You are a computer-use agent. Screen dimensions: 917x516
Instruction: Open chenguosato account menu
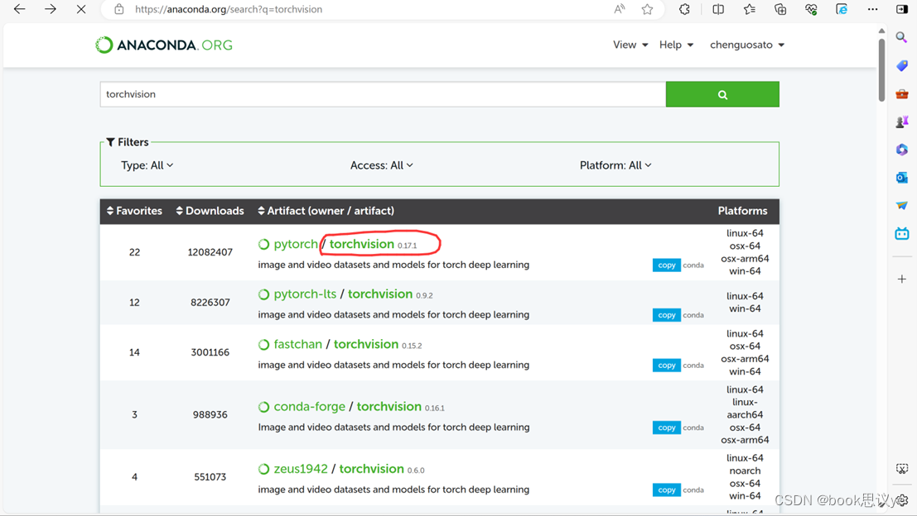point(747,45)
